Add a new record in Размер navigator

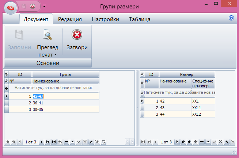click(196, 142)
